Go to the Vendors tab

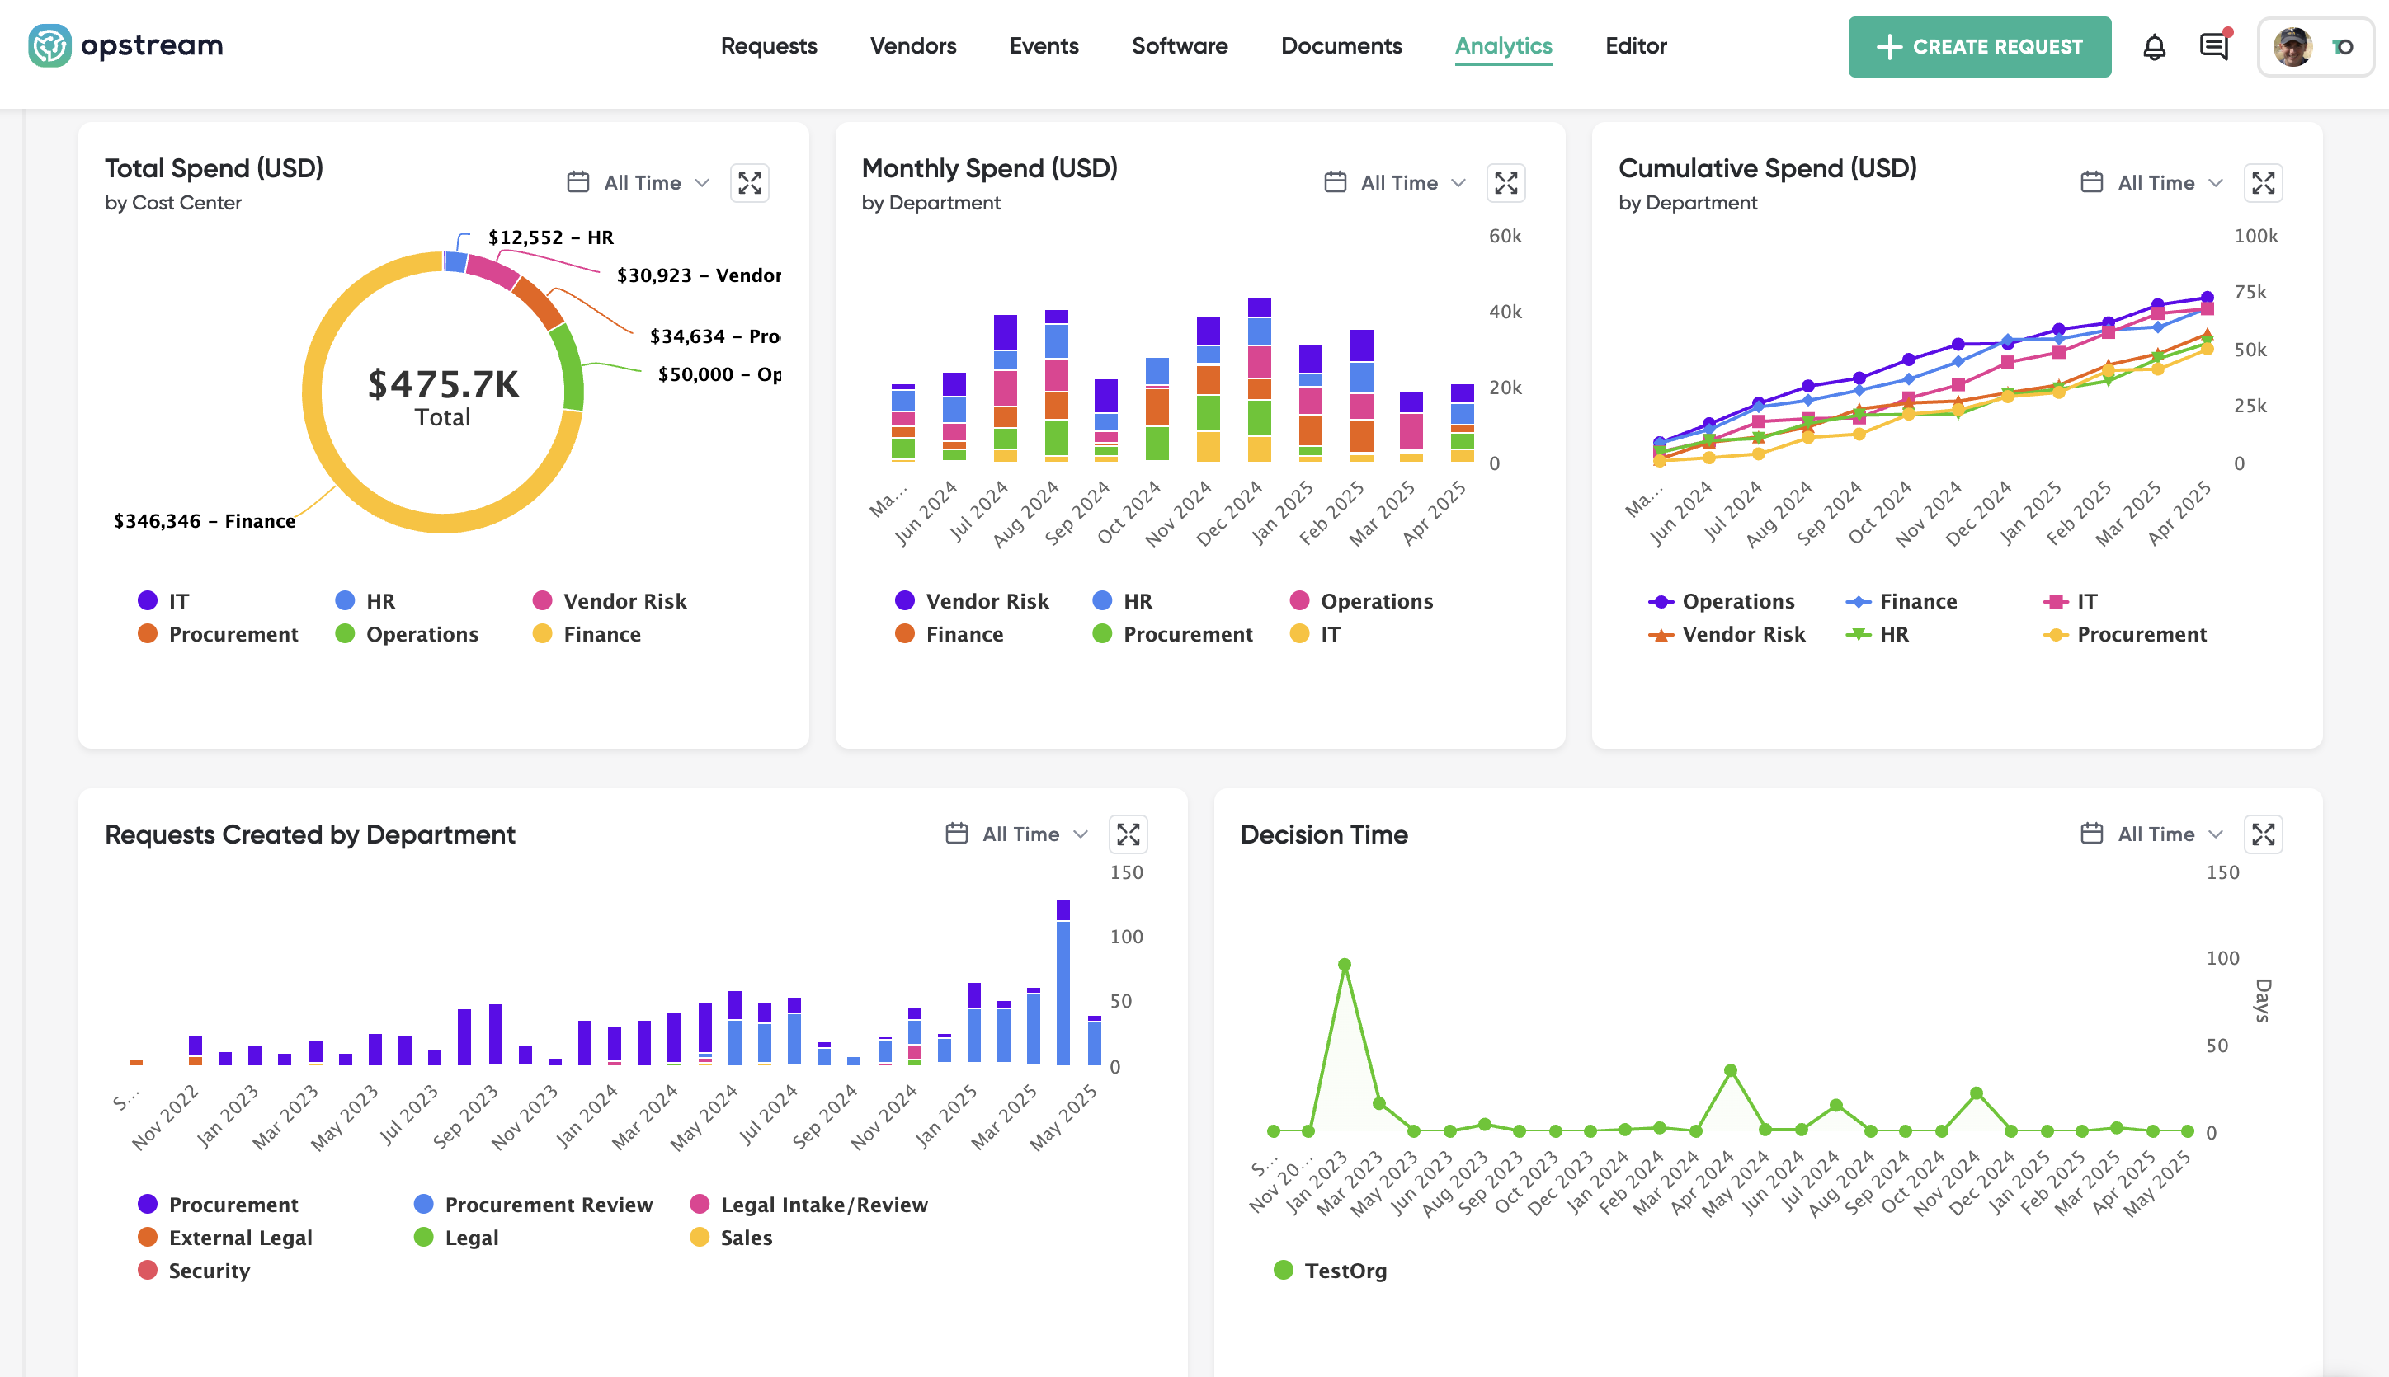tap(913, 45)
